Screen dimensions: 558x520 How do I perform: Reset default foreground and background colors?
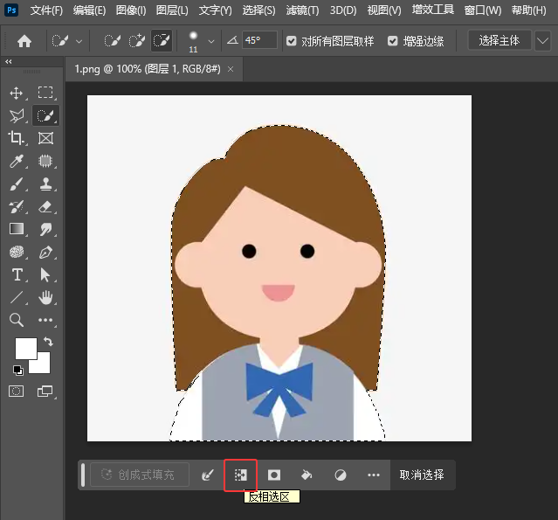click(17, 371)
